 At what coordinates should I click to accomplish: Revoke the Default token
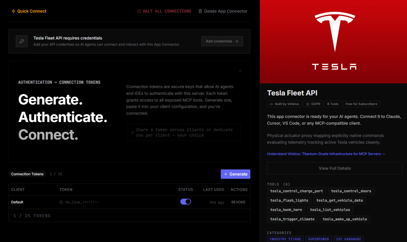pos(238,202)
